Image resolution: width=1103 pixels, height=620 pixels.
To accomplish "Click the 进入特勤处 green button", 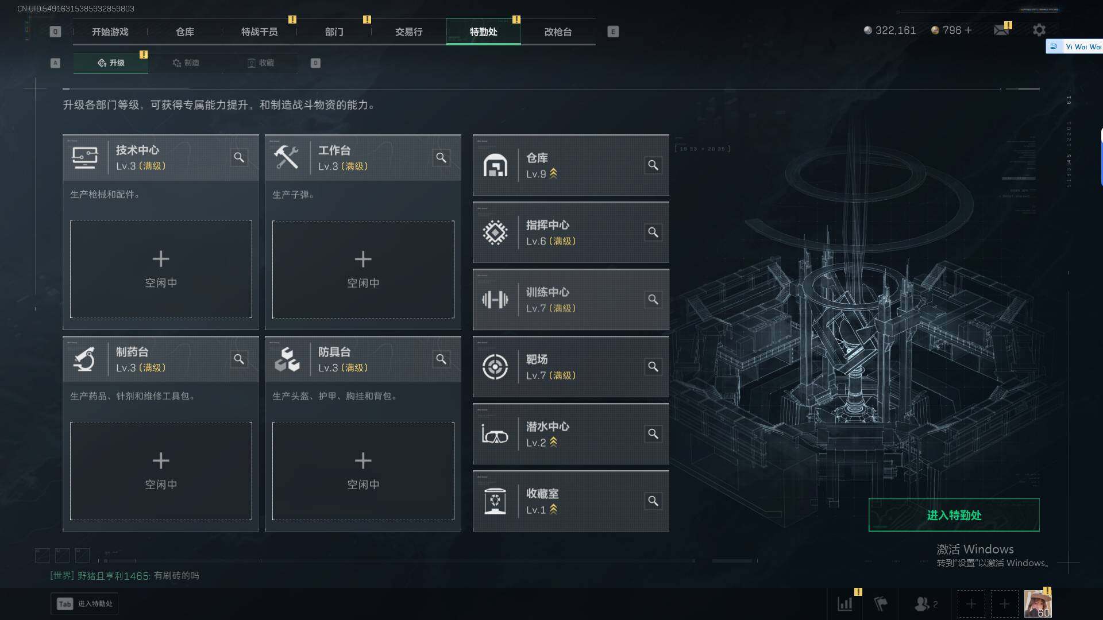I will (x=954, y=515).
